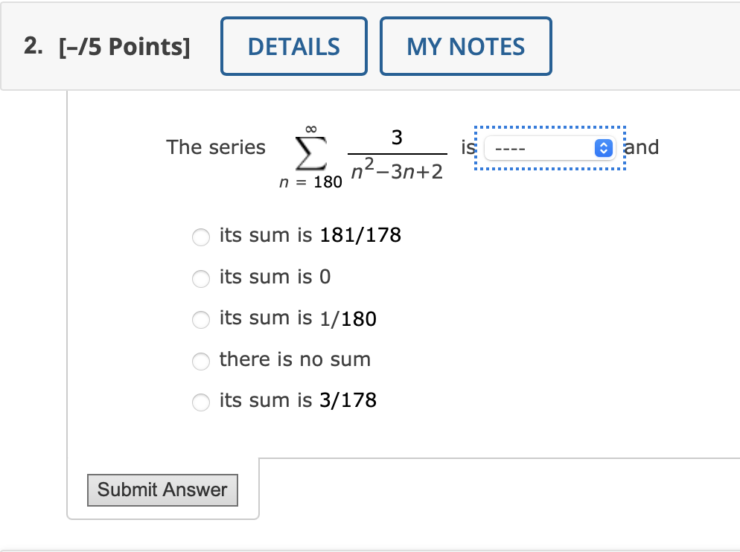Click the label text "its sum is 181/178"

pyautogui.click(x=310, y=236)
